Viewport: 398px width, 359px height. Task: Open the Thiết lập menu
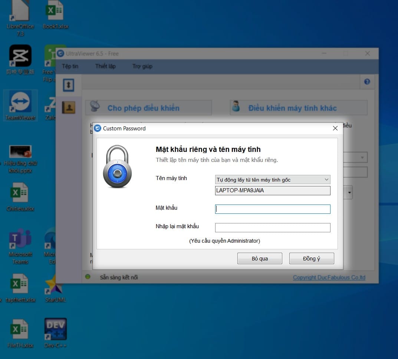[x=105, y=66]
